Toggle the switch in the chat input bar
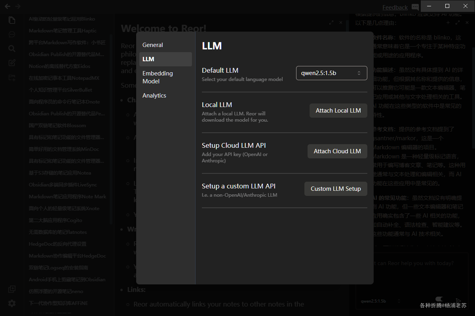475x316 pixels. click(439, 299)
